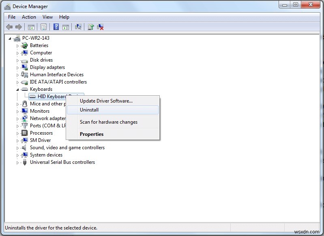Image resolution: width=324 pixels, height=236 pixels.
Task: Click the IDE ATA/ATAPI controllers icon
Action: [25, 82]
